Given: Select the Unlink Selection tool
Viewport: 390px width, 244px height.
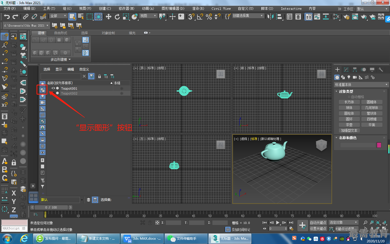Looking at the screenshot, I should point(34,17).
